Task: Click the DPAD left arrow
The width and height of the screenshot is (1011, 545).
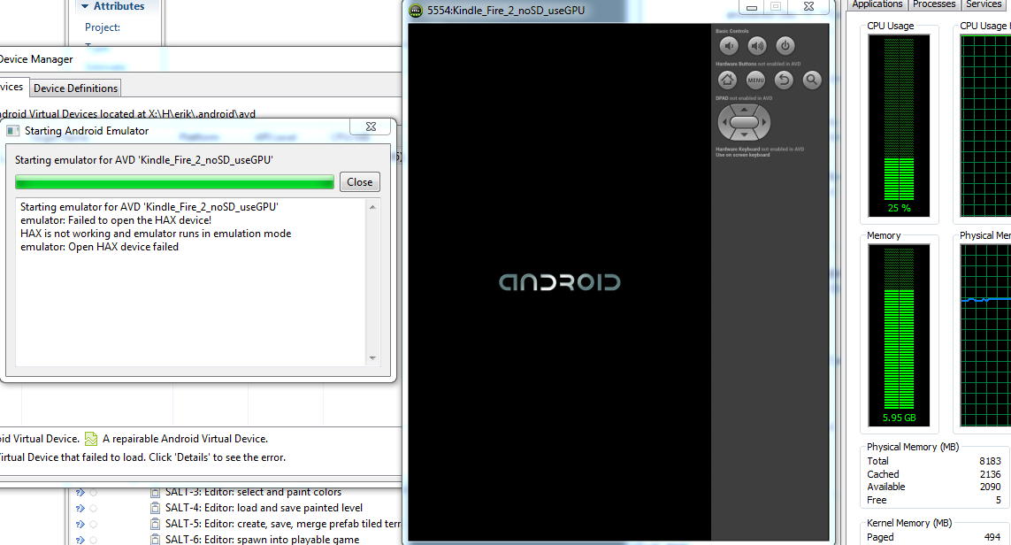Action: click(724, 122)
